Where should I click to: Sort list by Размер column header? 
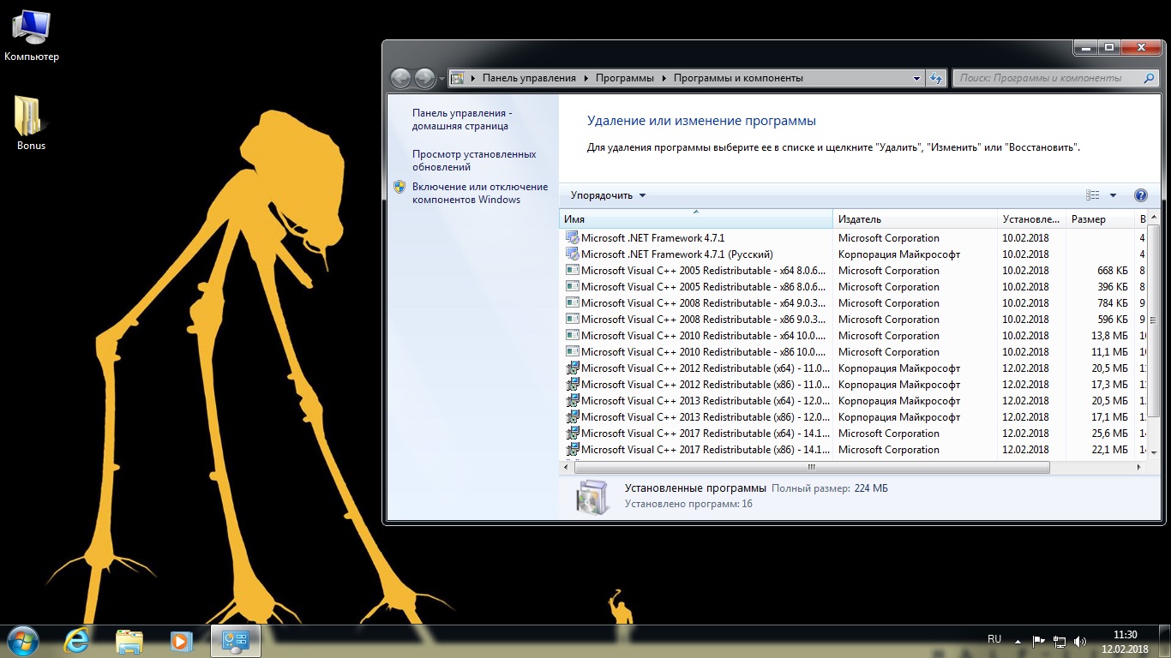coord(1100,219)
